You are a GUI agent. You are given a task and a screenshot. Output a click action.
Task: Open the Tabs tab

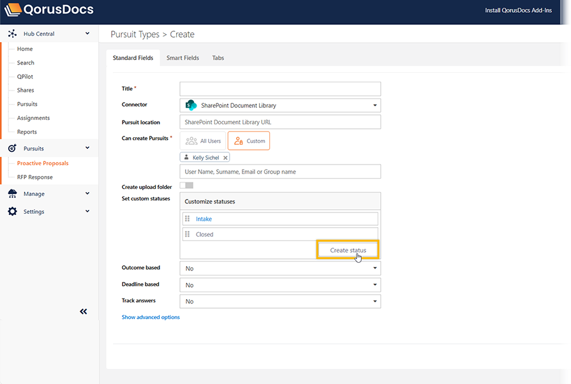[x=218, y=58]
